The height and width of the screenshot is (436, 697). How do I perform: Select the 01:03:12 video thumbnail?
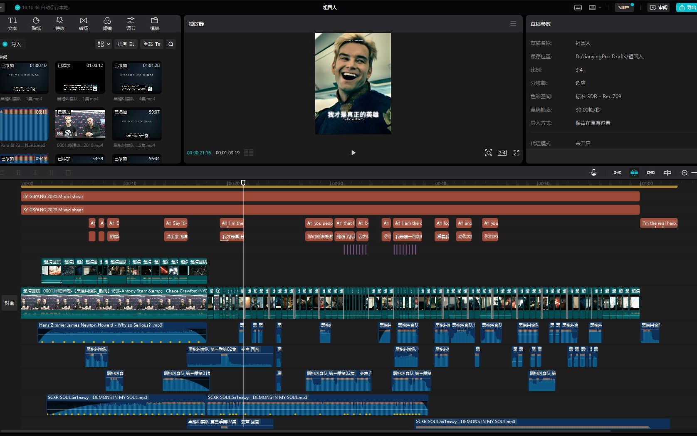[x=80, y=77]
